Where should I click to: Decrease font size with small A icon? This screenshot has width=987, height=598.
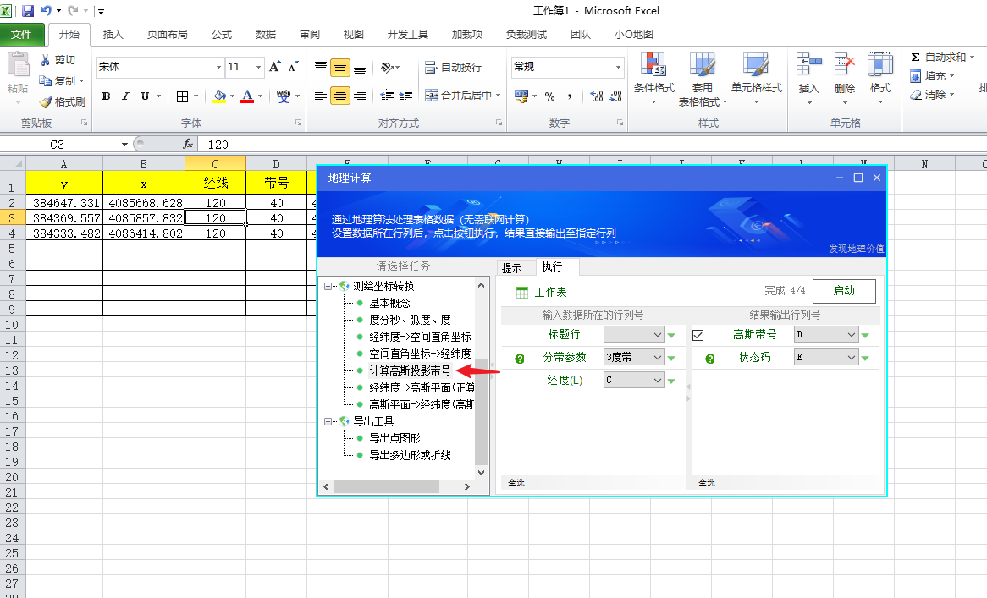tap(294, 67)
